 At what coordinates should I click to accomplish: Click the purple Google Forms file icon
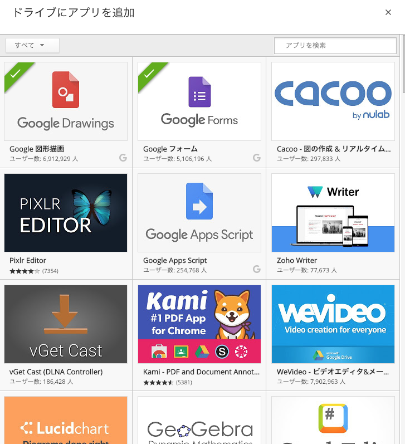pyautogui.click(x=199, y=92)
